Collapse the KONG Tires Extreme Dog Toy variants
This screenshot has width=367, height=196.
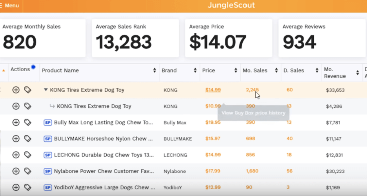click(46, 90)
